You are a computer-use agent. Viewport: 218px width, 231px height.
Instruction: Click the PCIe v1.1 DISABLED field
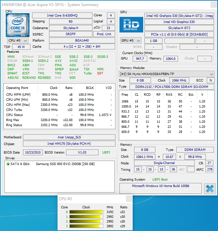pyautogui.click(x=179, y=34)
